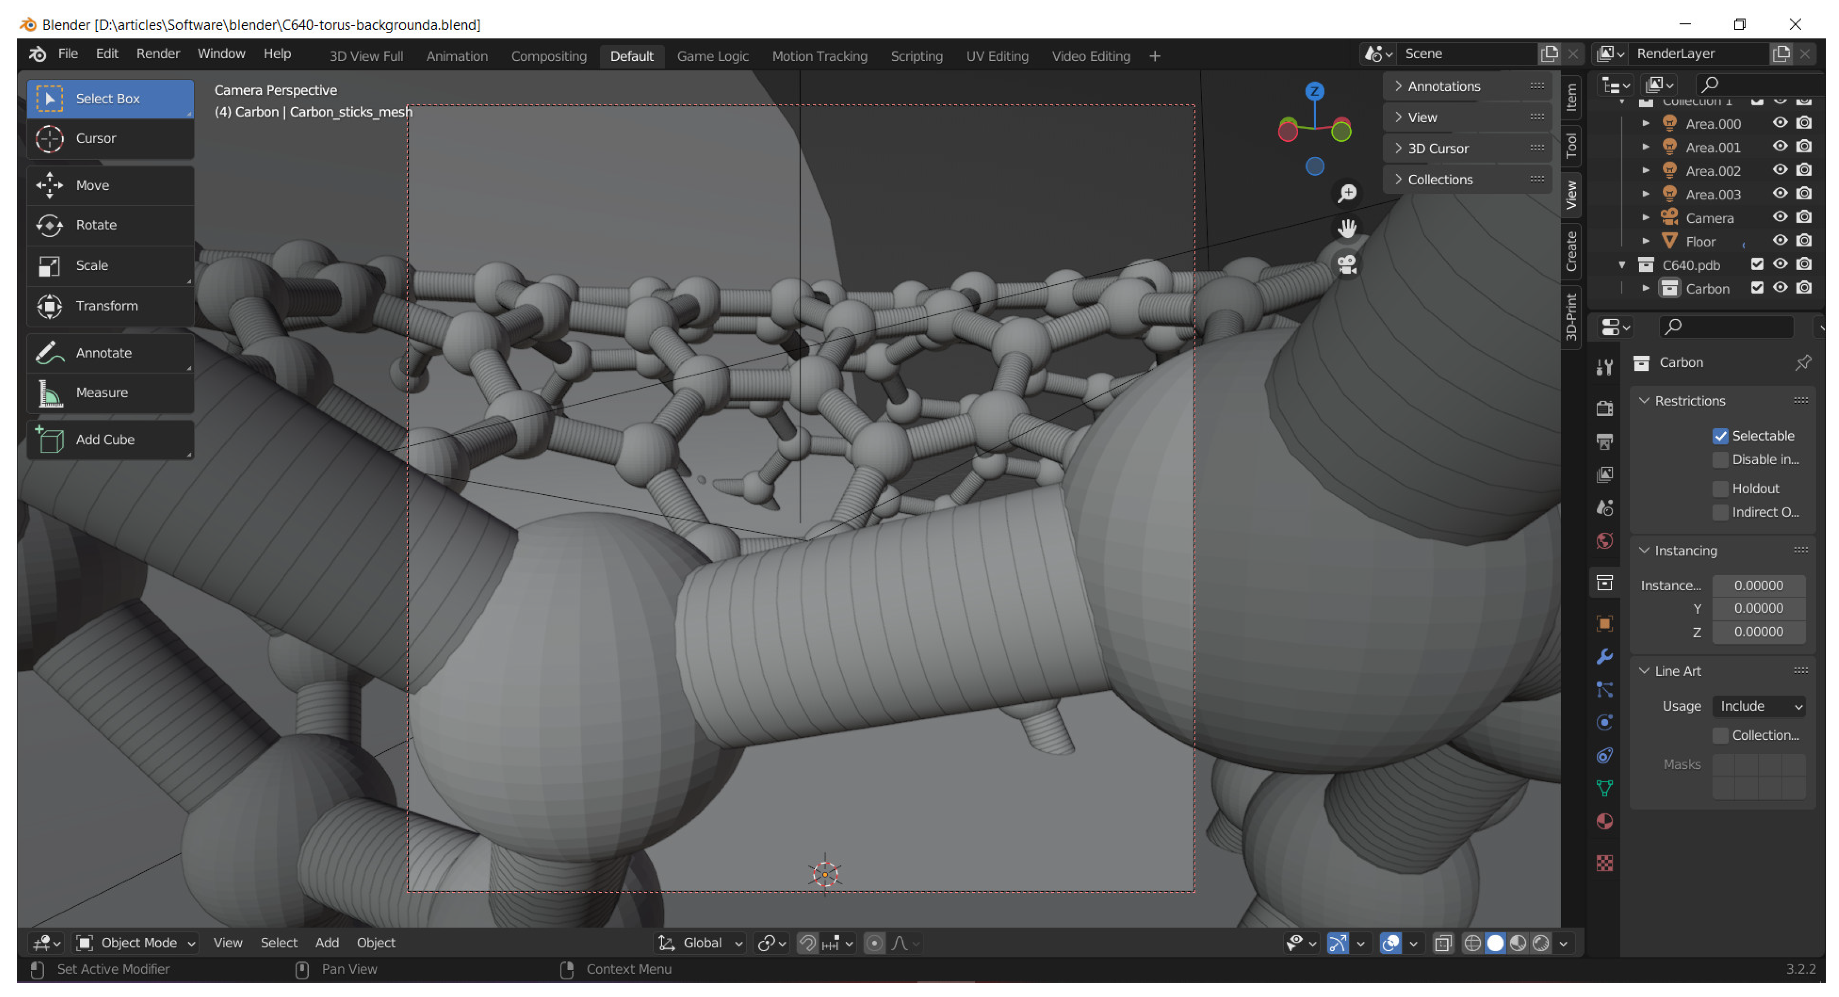Open the Material properties tab

click(x=1604, y=821)
